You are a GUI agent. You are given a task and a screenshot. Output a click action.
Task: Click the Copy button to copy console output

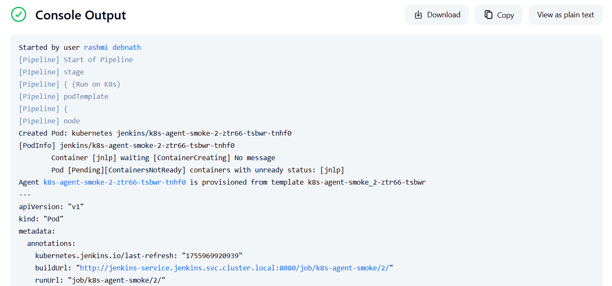(x=498, y=14)
